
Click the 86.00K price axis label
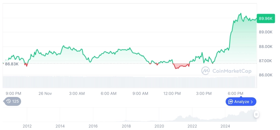tap(265, 75)
